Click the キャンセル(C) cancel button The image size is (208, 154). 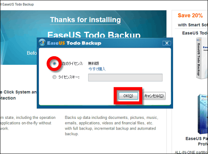tap(154, 96)
